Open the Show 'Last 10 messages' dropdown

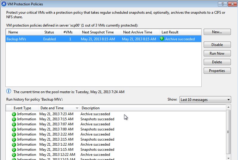[x=205, y=99]
